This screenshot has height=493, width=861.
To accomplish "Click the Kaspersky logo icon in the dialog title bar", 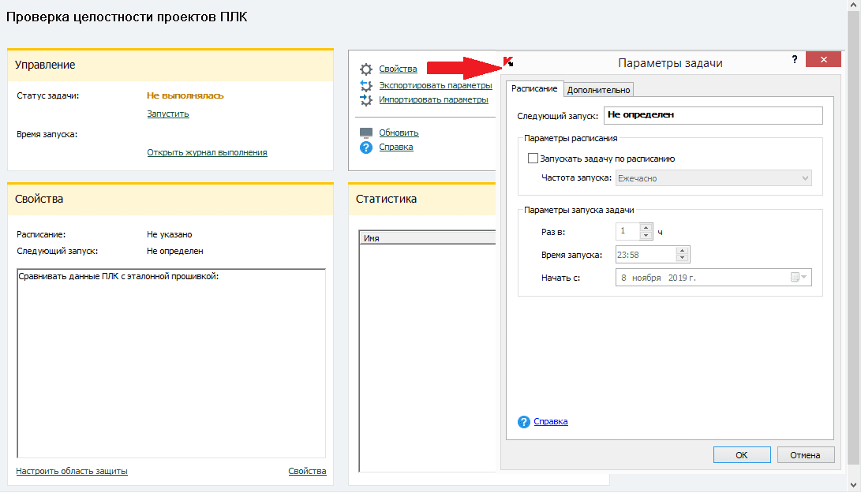I will point(508,62).
